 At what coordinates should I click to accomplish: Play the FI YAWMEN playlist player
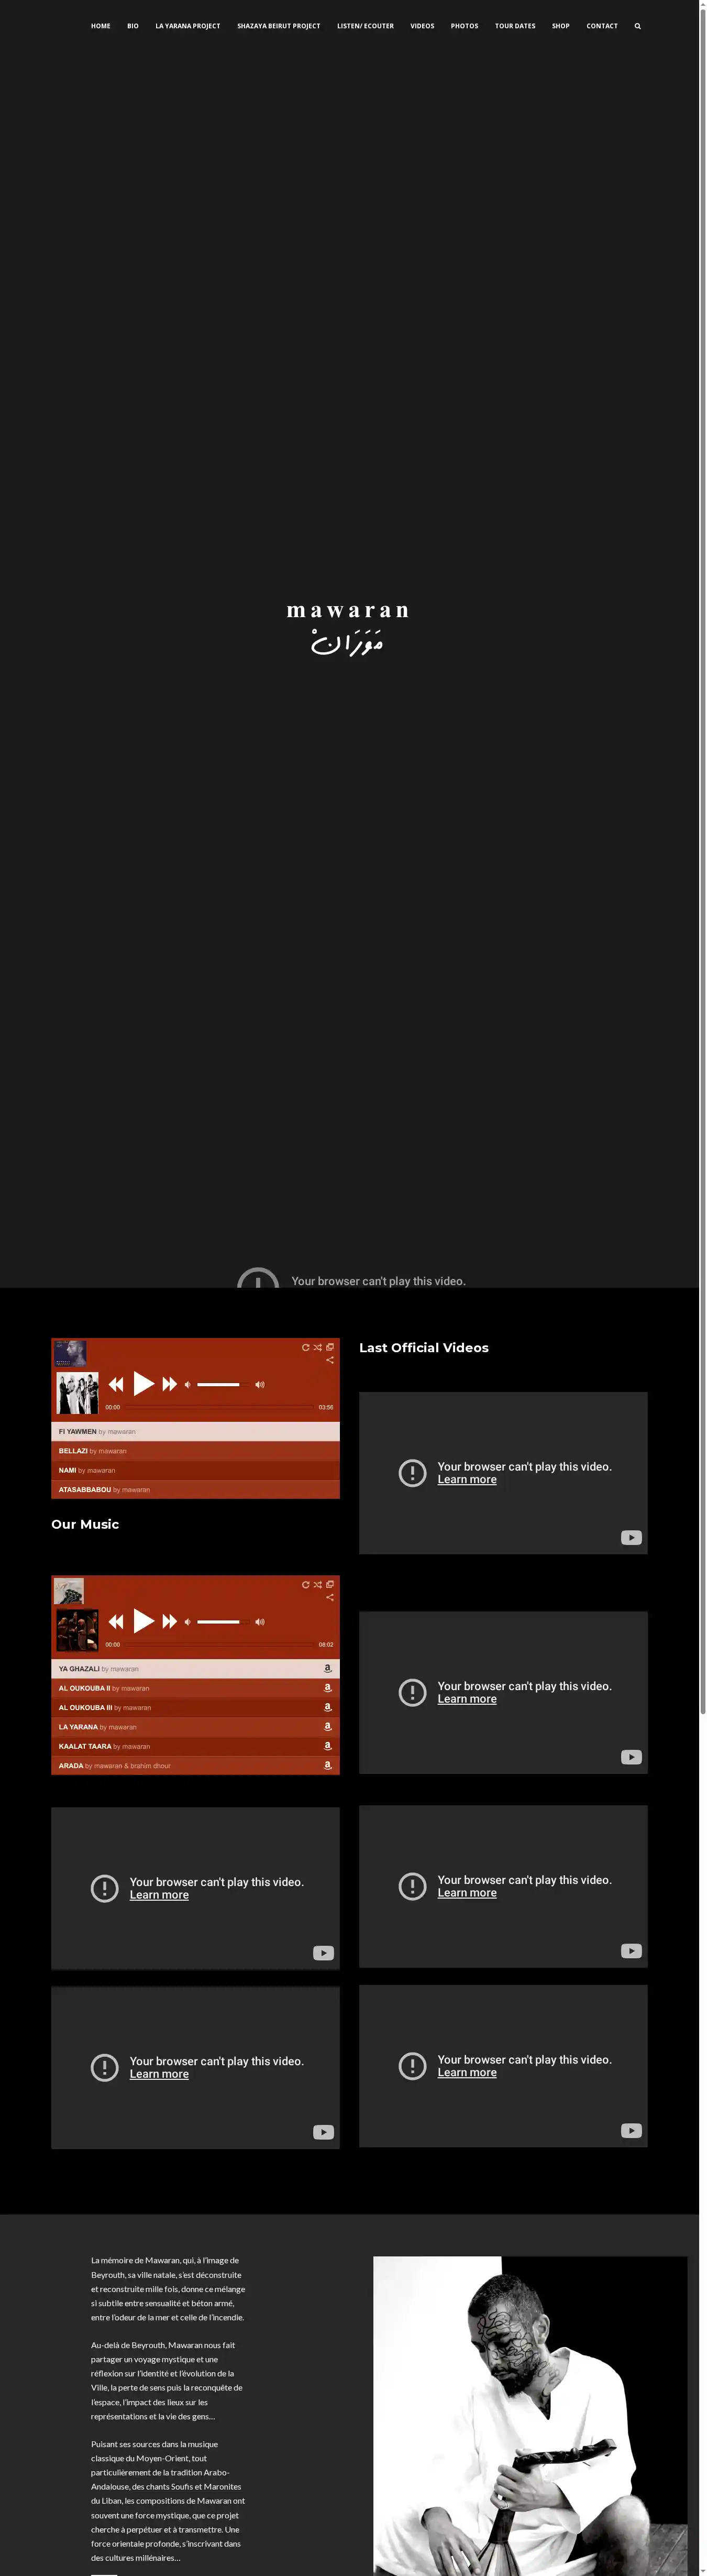[144, 1384]
